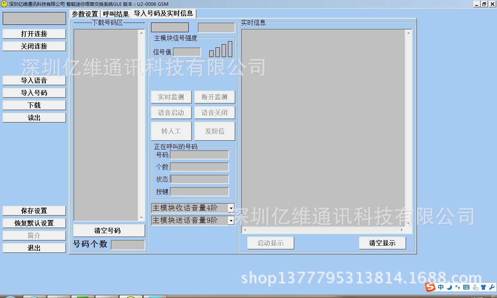The height and width of the screenshot is (298, 497).
Task: Click the down arrow of 下载号码区 scrollbar
Action: (142, 218)
